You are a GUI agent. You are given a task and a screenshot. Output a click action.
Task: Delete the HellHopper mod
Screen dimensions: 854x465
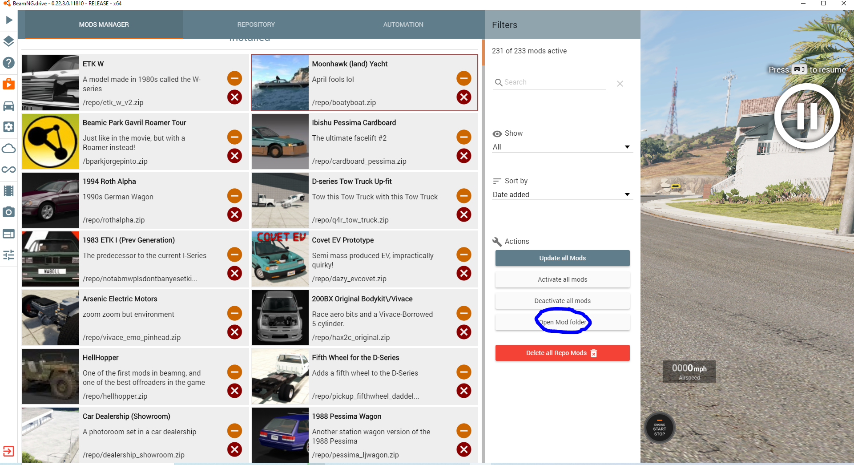coord(234,391)
